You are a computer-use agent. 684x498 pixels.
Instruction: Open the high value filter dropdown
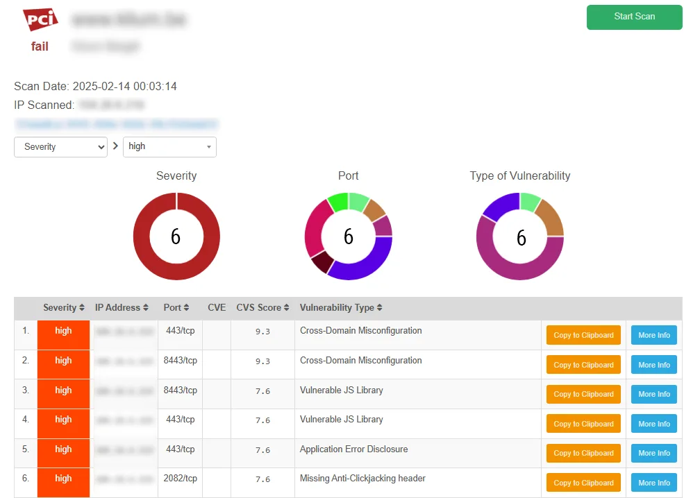click(169, 147)
